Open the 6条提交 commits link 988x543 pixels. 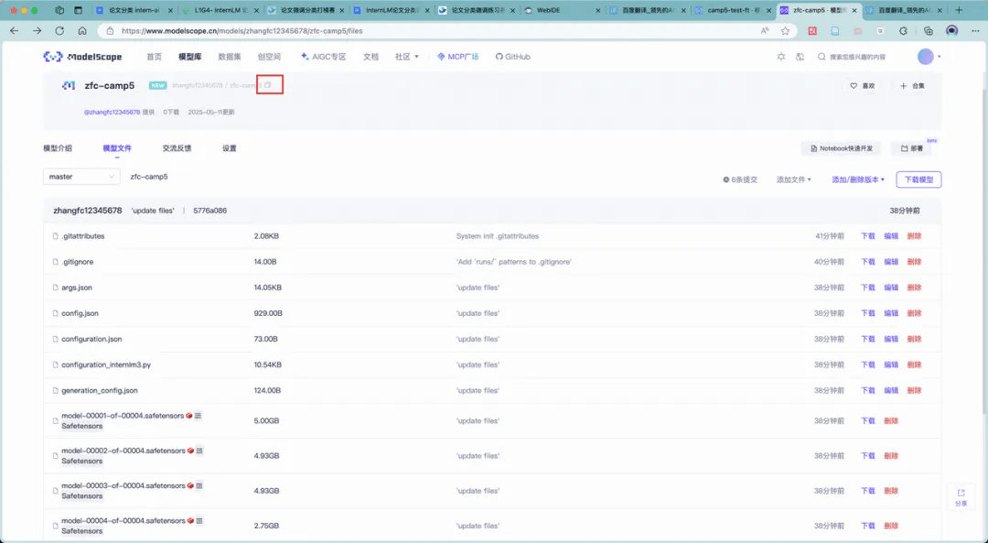coord(740,179)
